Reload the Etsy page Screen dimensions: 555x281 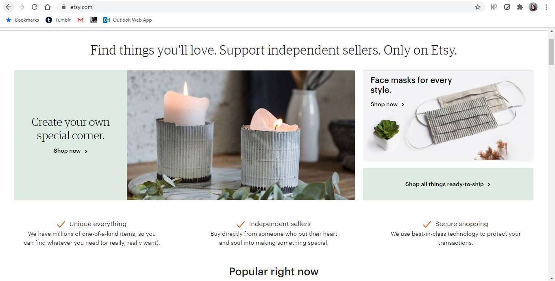pos(35,7)
